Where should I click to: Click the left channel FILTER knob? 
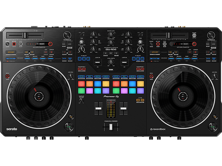pyautogui.click(x=82, y=49)
